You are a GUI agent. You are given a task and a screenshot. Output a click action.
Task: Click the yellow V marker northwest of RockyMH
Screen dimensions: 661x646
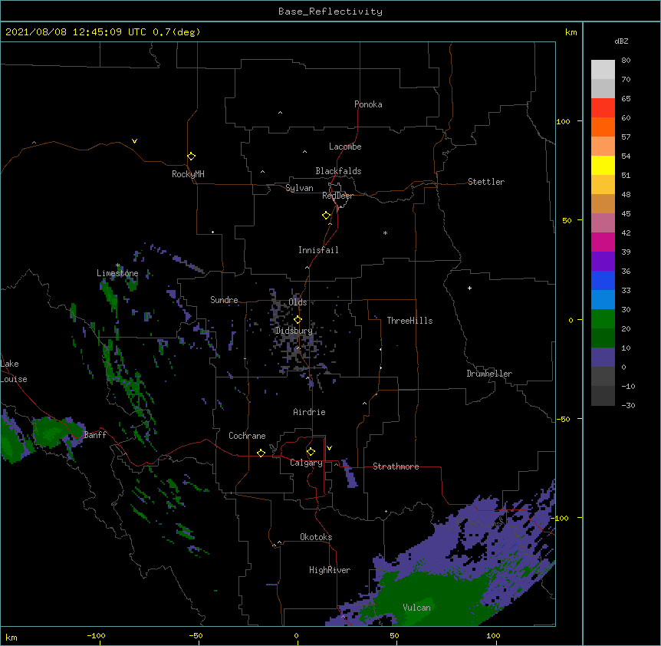pos(134,141)
